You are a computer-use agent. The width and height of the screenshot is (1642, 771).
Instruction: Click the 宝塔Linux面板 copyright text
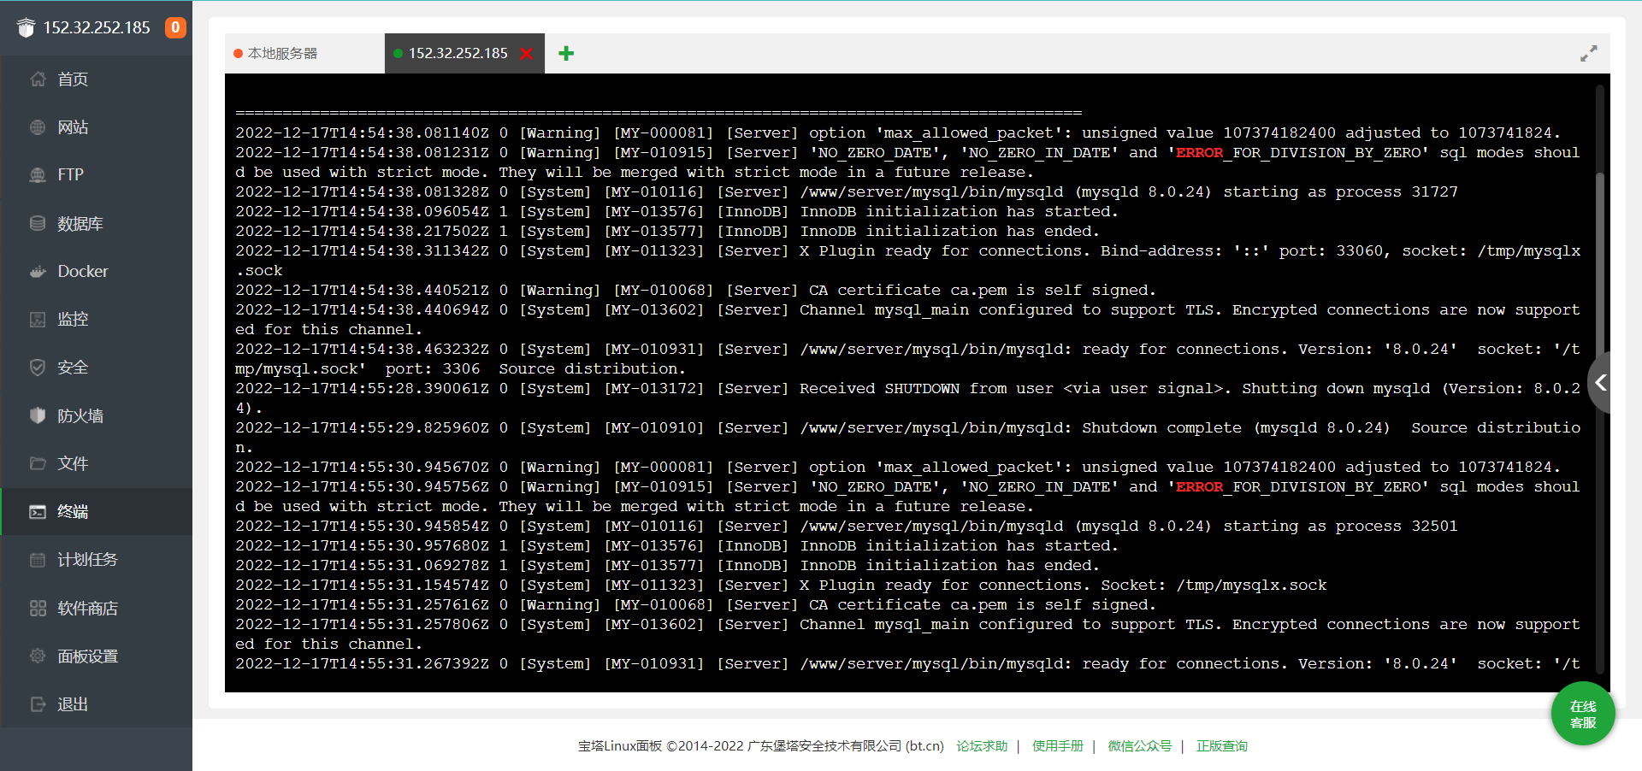click(761, 746)
